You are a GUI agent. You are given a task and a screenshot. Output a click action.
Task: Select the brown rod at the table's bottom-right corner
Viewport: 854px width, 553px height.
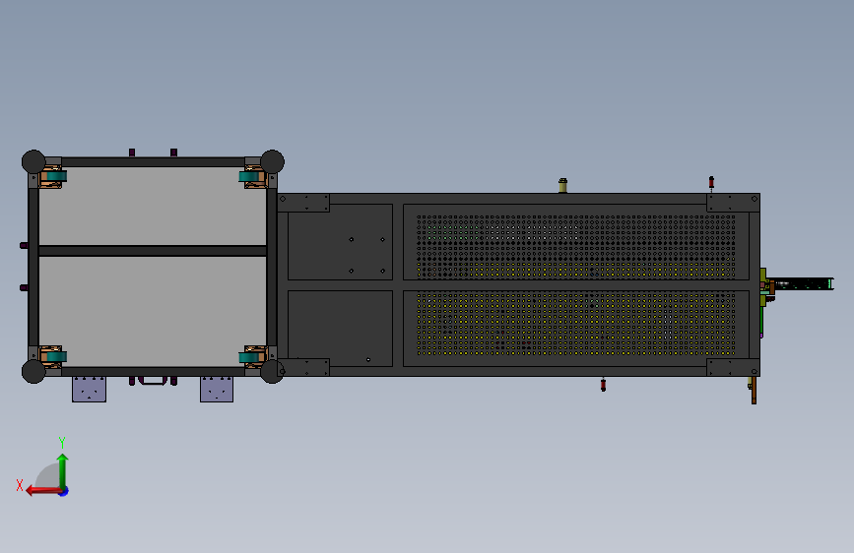[x=754, y=391]
